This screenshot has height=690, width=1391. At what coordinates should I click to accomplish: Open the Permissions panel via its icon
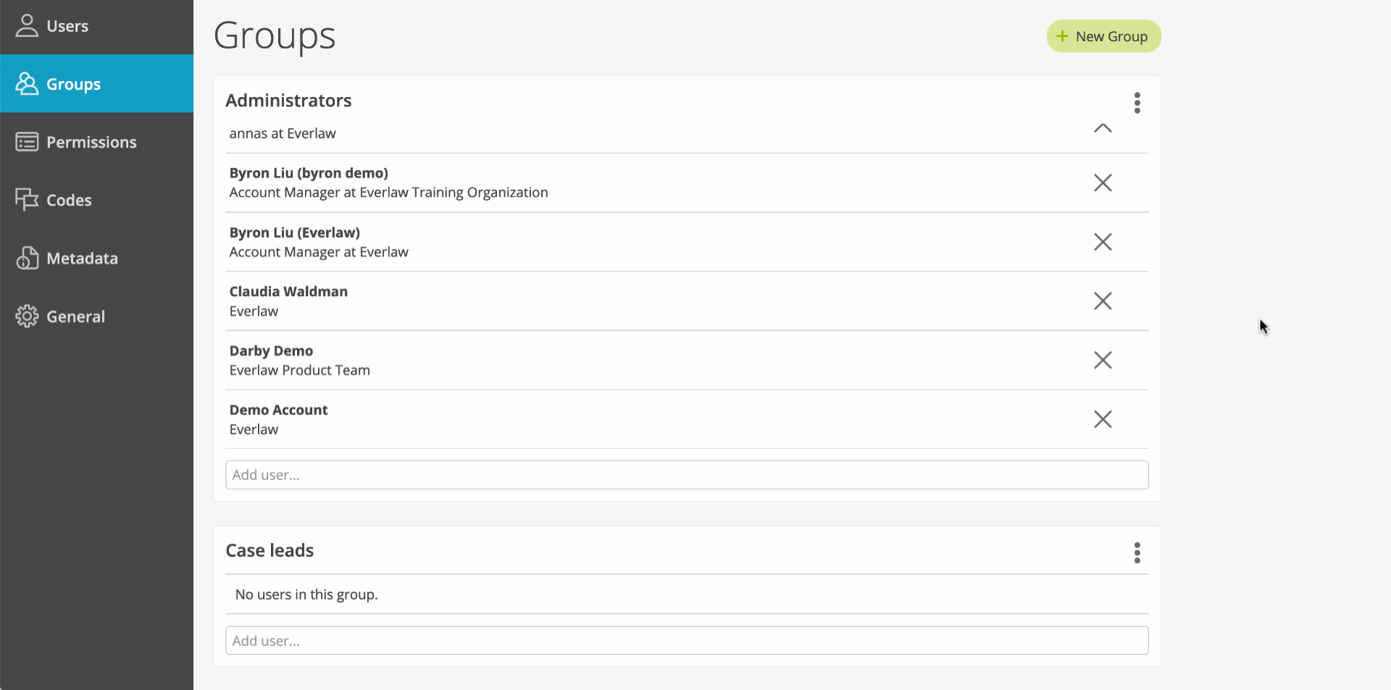tap(28, 142)
